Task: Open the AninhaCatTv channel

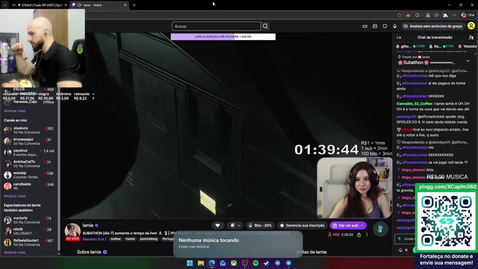Action: click(29, 164)
